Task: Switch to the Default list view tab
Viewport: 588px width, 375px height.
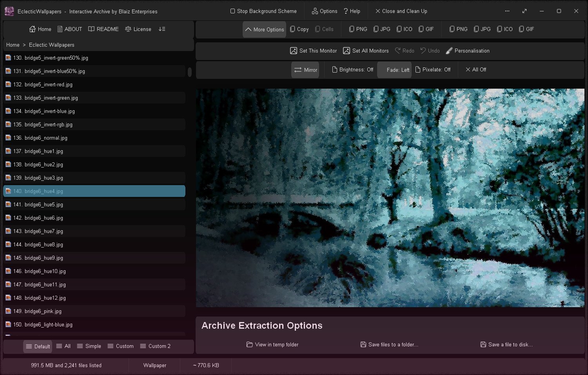Action: [38, 346]
